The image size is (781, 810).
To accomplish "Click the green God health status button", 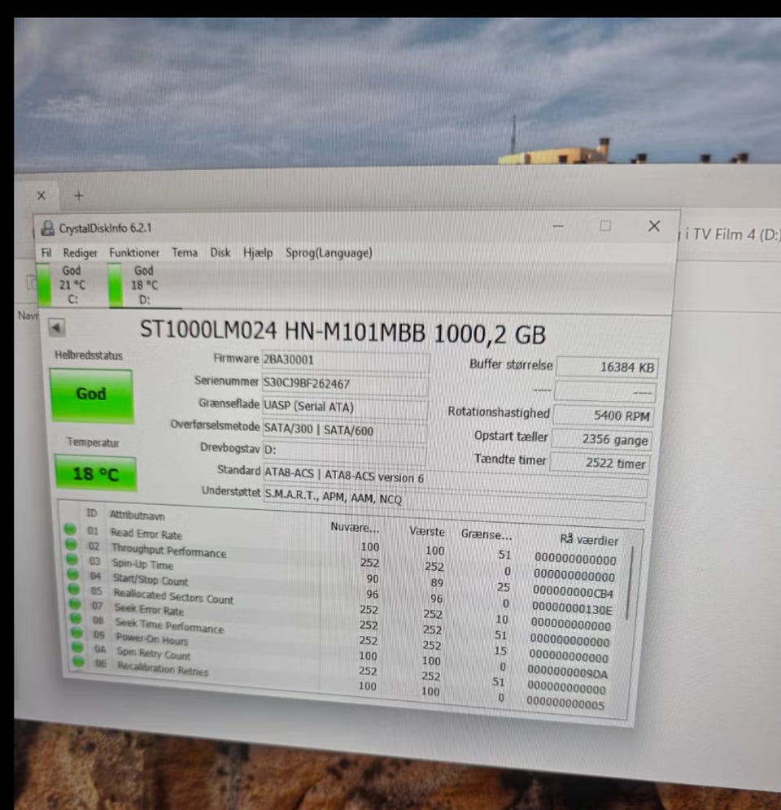I will coord(91,396).
